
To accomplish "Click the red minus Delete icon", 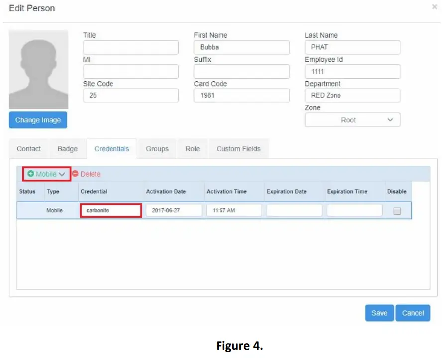I will pos(75,174).
